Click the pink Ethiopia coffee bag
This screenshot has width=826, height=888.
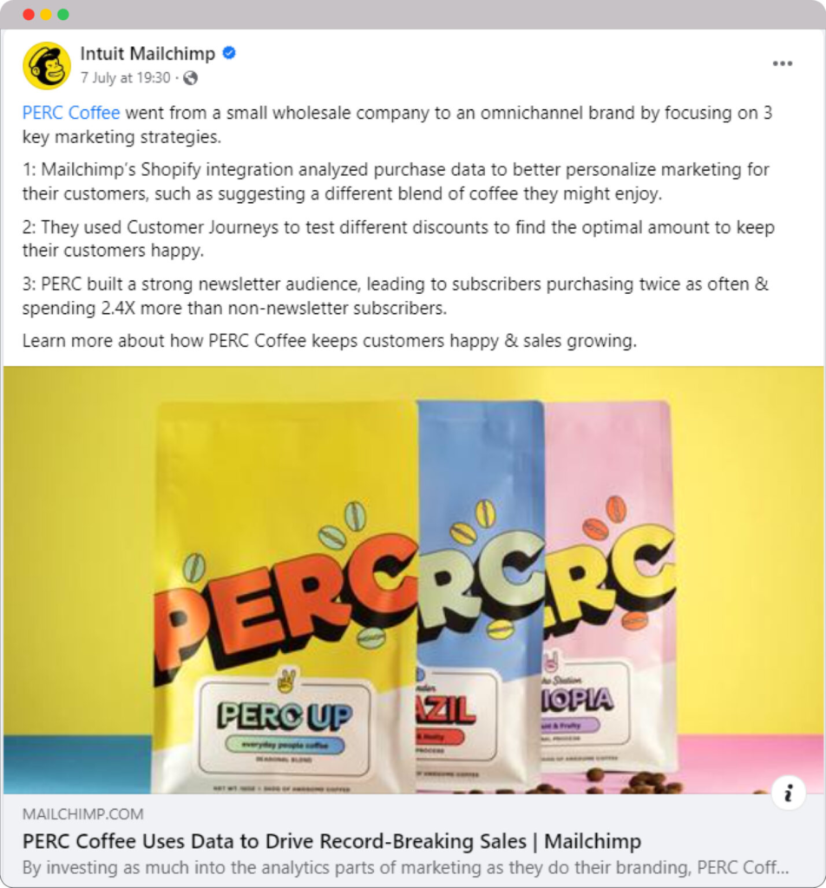tap(610, 589)
